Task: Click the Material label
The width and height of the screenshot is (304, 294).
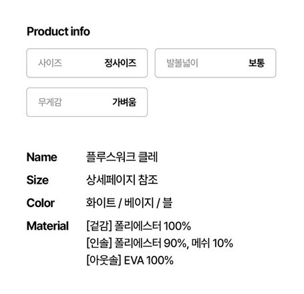Action: [x=47, y=226]
